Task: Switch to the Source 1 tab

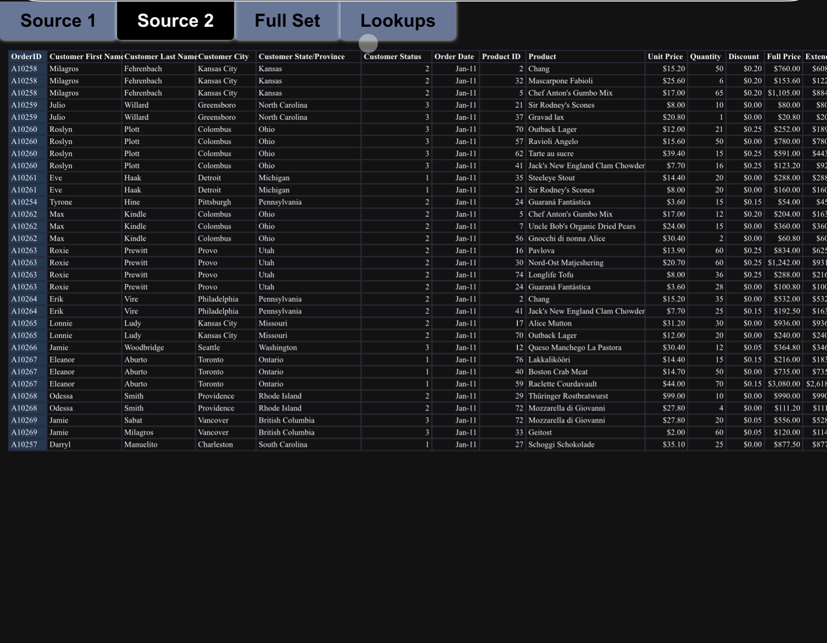Action: coord(58,21)
